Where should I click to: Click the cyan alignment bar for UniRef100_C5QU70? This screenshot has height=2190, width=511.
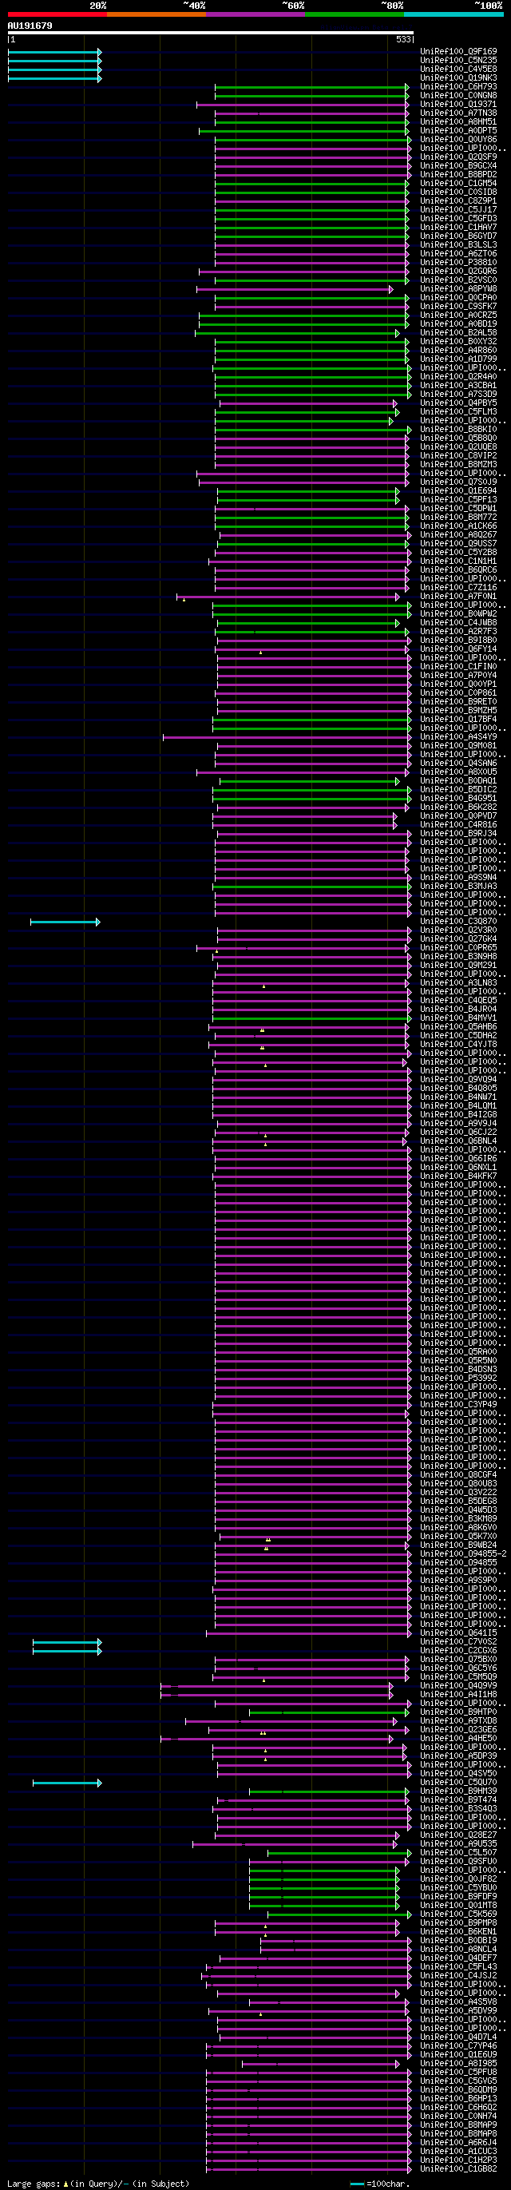(67, 1782)
